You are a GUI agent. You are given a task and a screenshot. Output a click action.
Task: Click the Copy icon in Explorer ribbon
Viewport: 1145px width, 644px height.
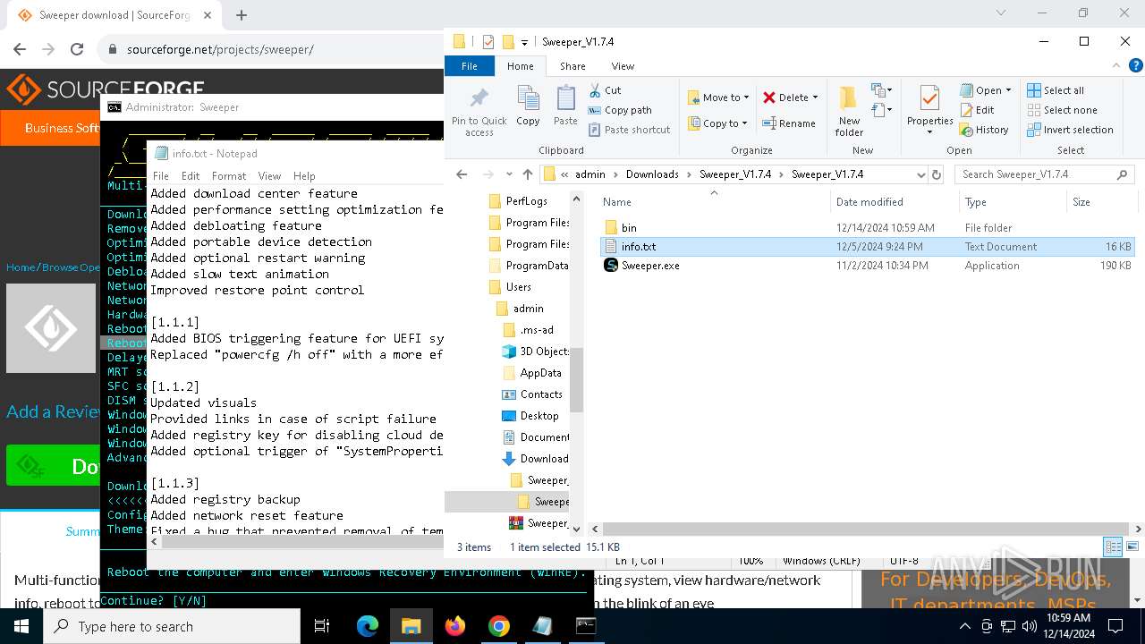click(x=528, y=106)
